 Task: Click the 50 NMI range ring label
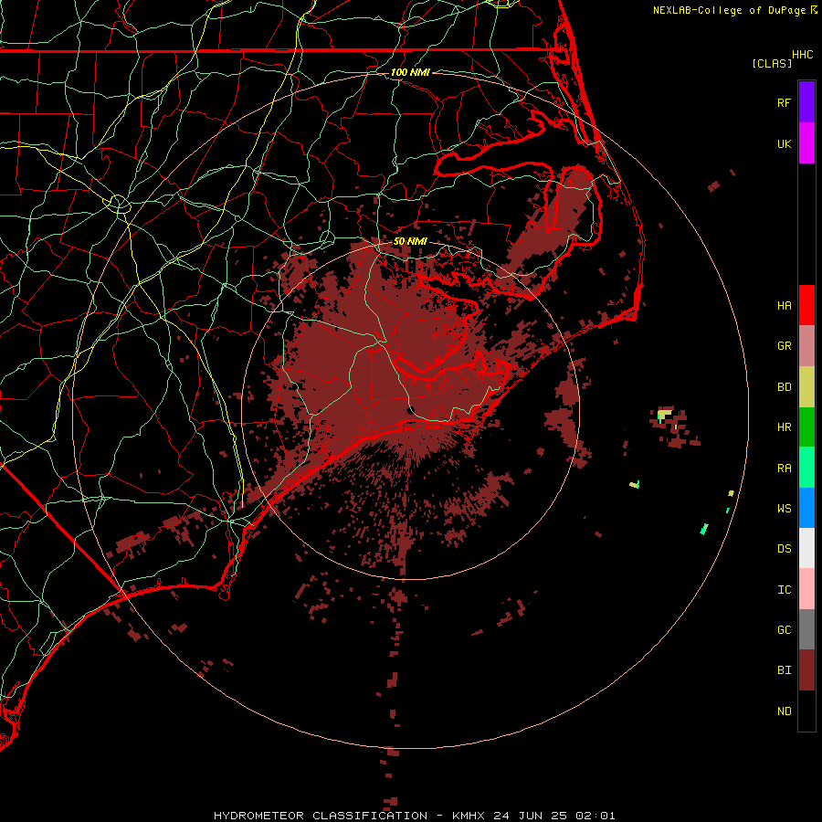pos(410,242)
